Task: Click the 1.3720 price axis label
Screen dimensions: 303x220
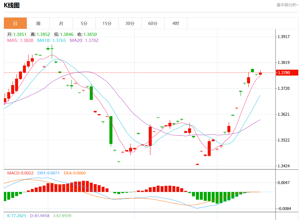Action: tap(284, 89)
